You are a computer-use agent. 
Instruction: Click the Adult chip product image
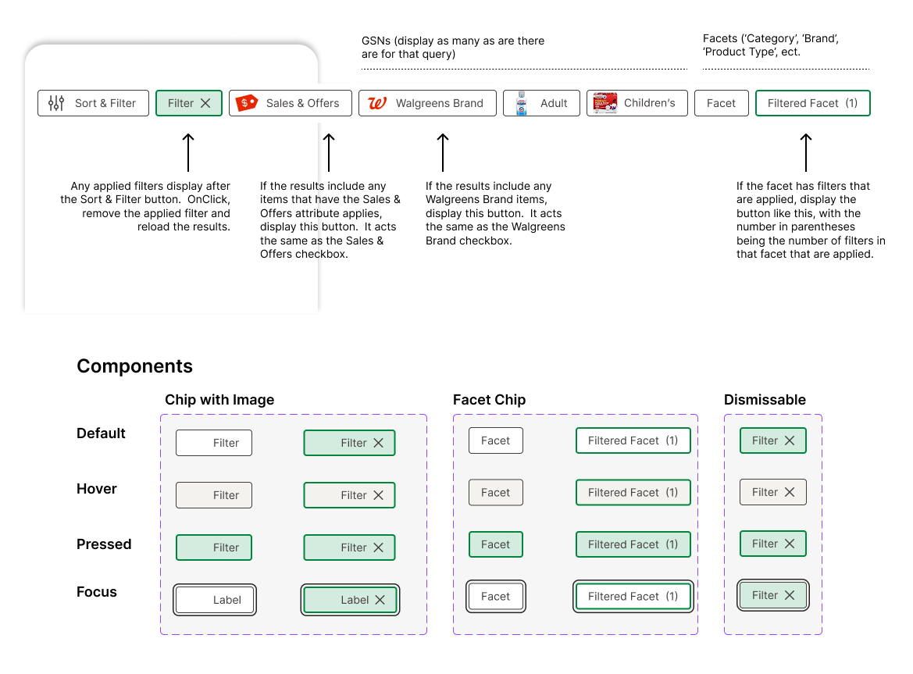pos(522,103)
